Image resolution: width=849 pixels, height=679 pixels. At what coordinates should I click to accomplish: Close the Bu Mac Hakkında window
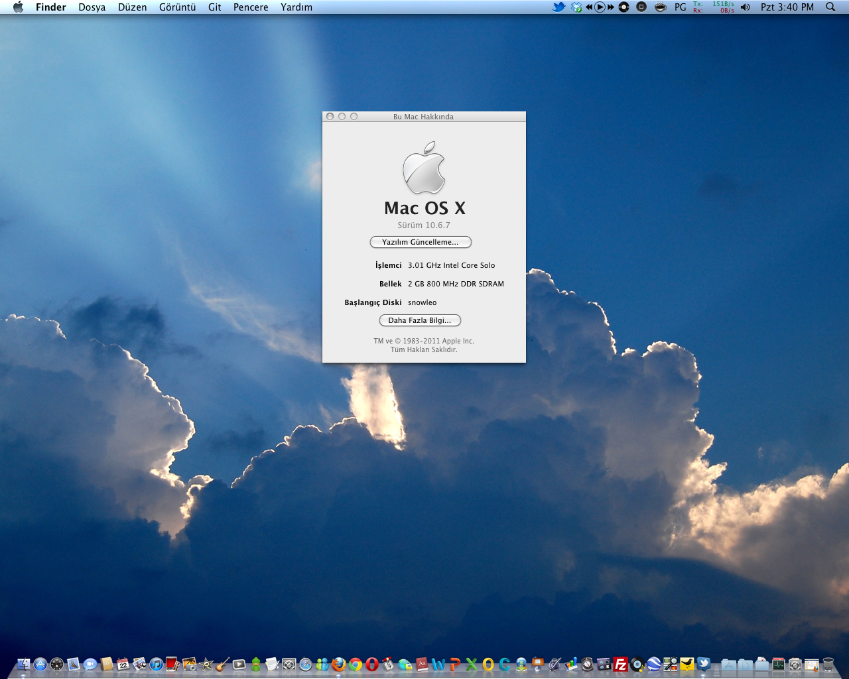pyautogui.click(x=330, y=116)
